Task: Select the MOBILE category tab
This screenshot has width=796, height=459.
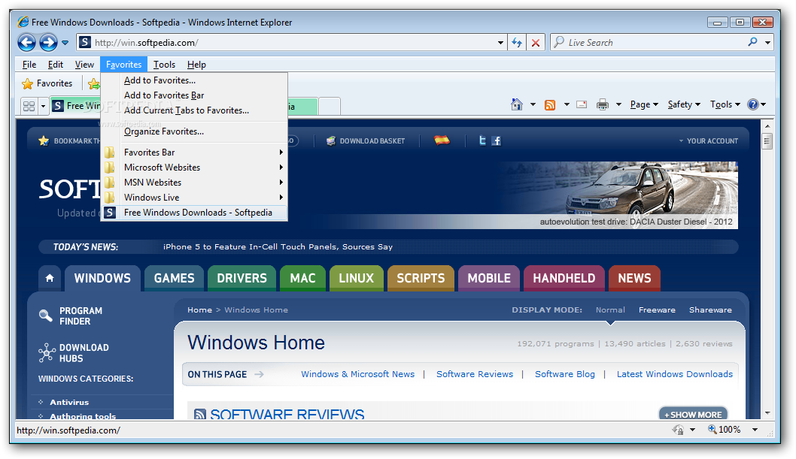Action: (489, 278)
